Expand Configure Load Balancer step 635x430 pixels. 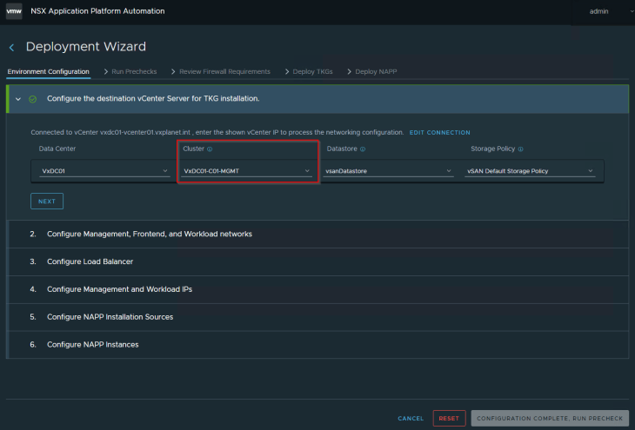point(90,261)
